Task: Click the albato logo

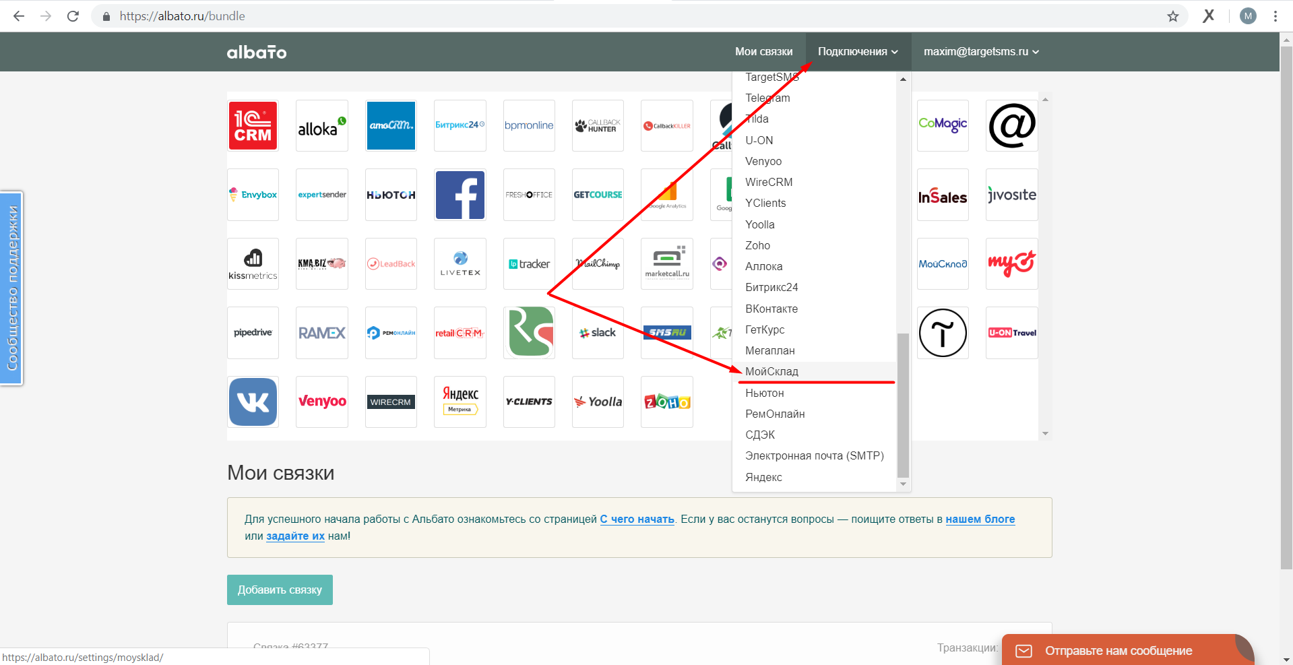Action: (x=257, y=52)
